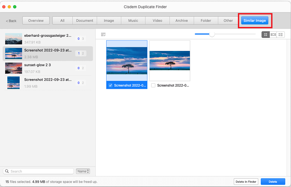291x187 pixels.
Task: Switch to the Image tab
Action: [109, 21]
